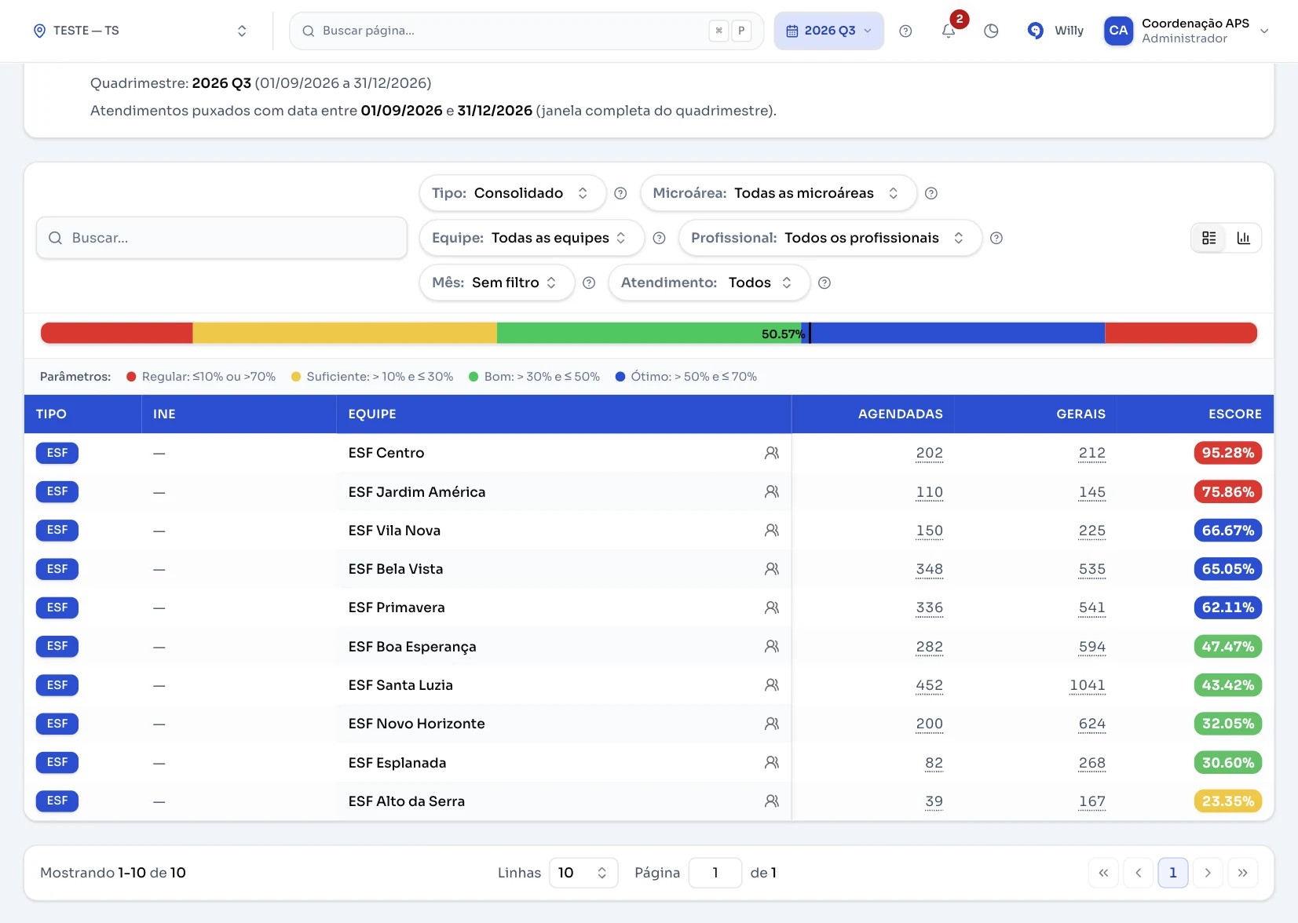View team members of ESF Centro
Viewport: 1298px width, 923px height.
click(x=772, y=453)
